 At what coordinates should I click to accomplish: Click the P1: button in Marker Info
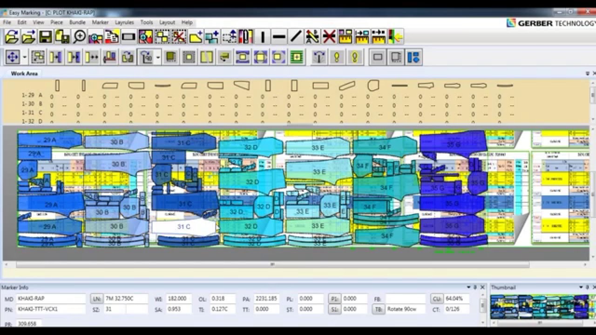coord(334,299)
